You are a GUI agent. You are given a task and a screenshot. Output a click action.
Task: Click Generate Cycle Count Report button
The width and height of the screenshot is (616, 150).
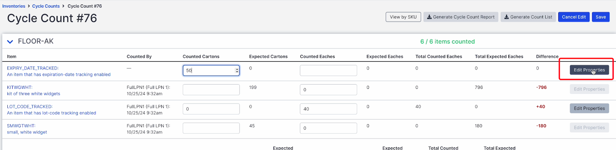point(461,17)
